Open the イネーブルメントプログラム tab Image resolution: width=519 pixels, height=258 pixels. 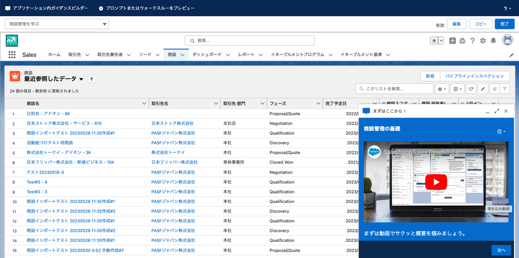(x=297, y=55)
